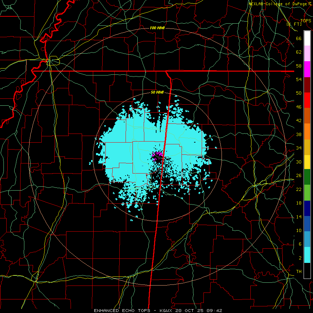
Task: Click the legend value '62'
Action: (x=299, y=52)
